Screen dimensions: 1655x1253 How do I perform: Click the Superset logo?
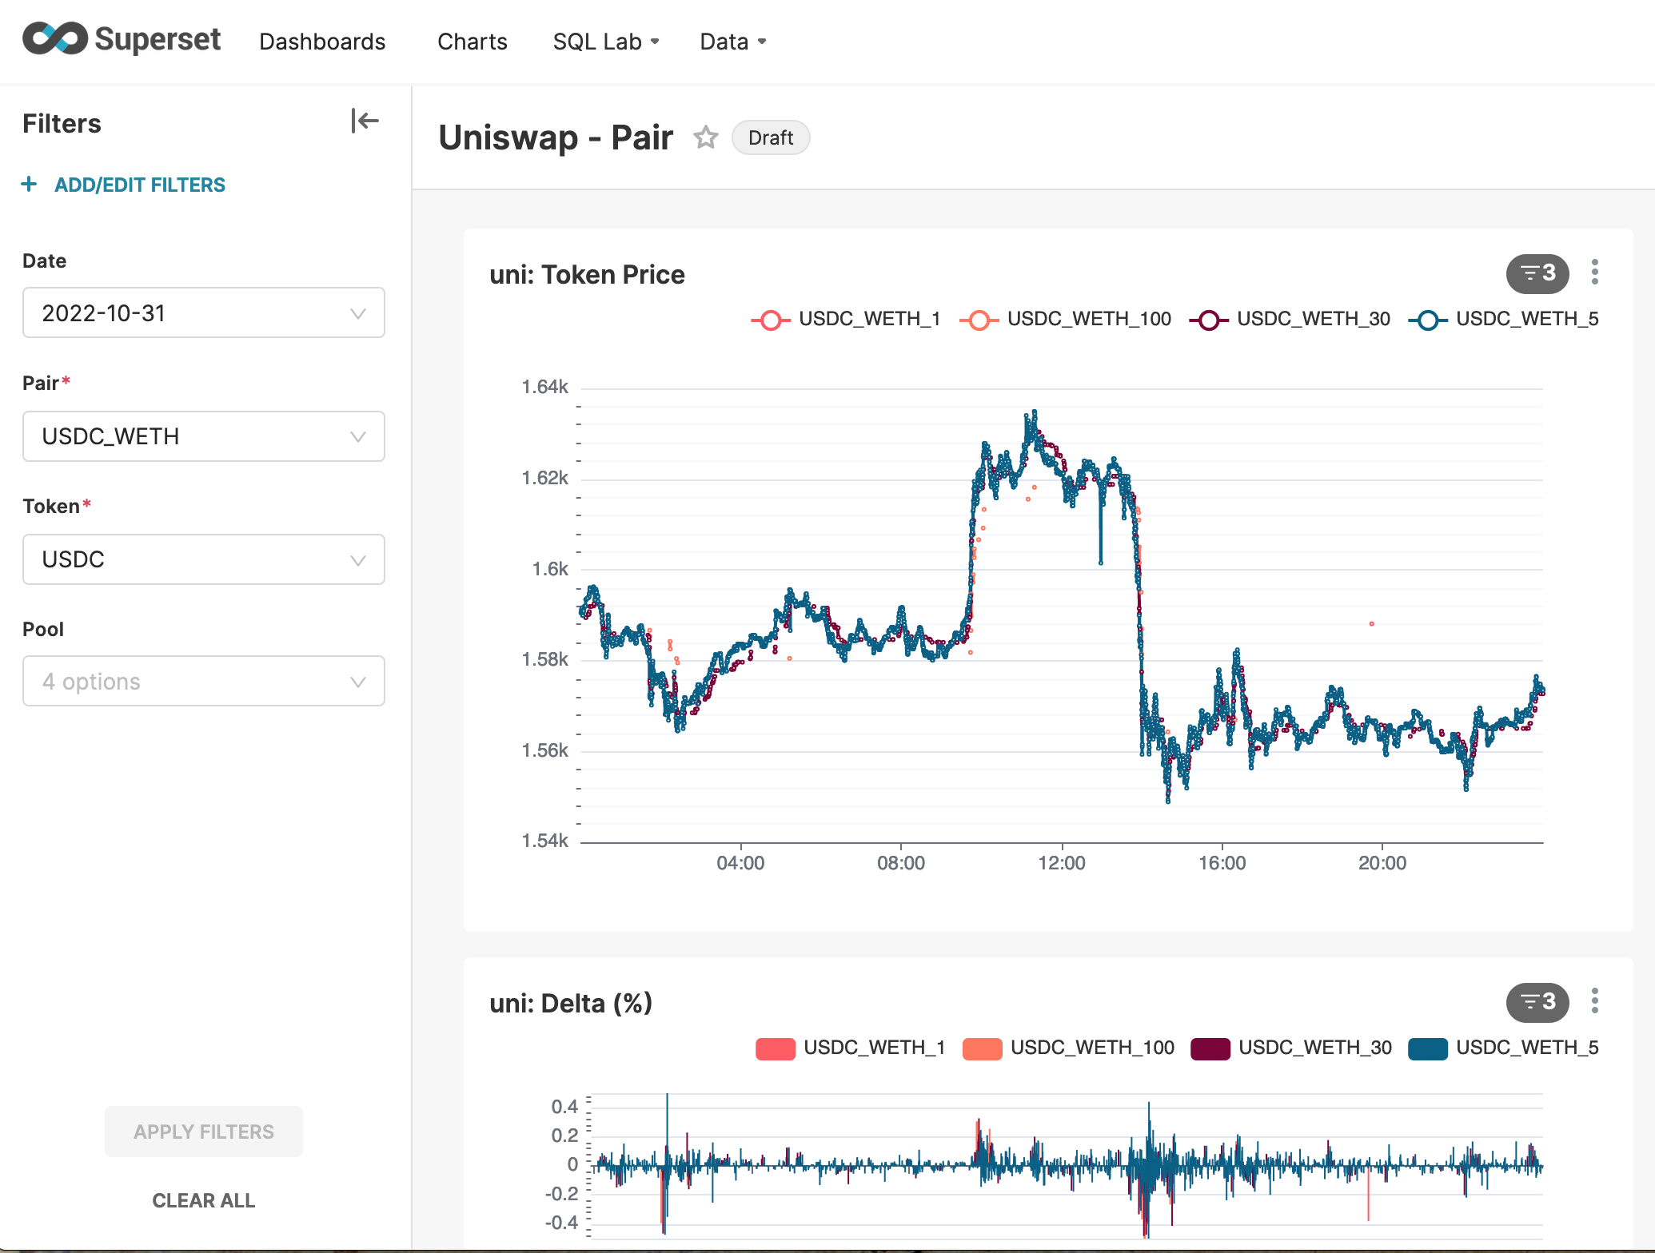tap(122, 39)
